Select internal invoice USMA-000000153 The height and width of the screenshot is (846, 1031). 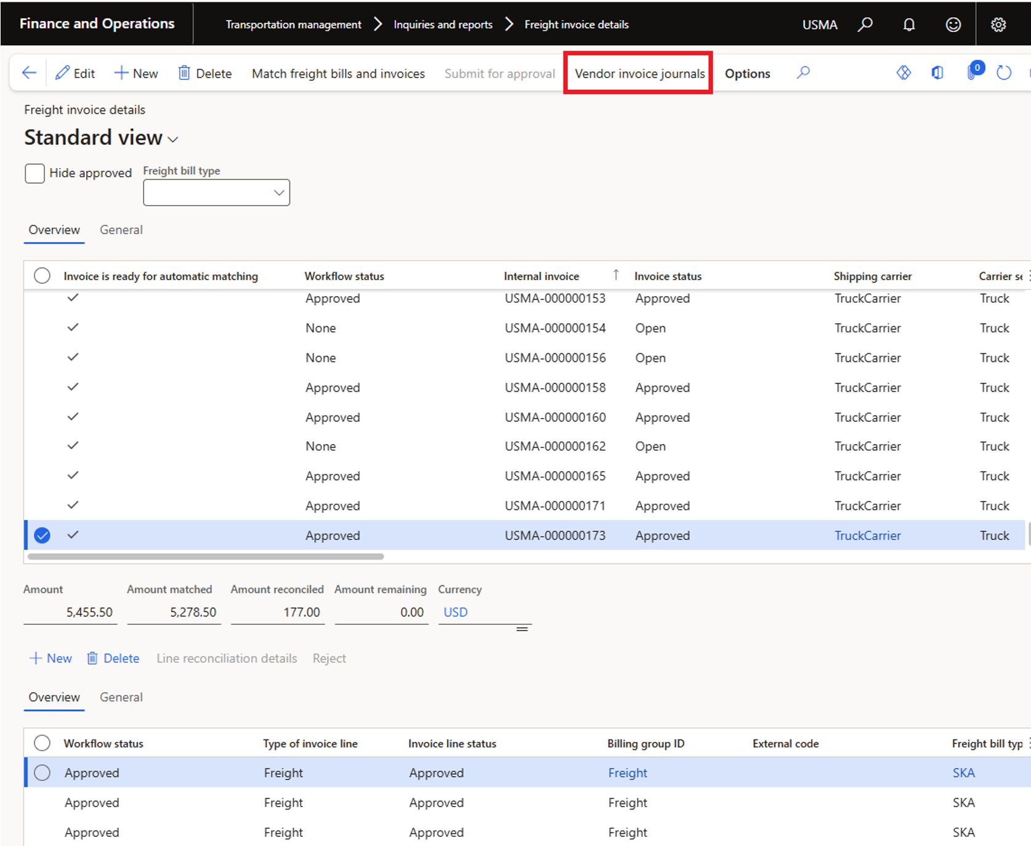tap(555, 298)
